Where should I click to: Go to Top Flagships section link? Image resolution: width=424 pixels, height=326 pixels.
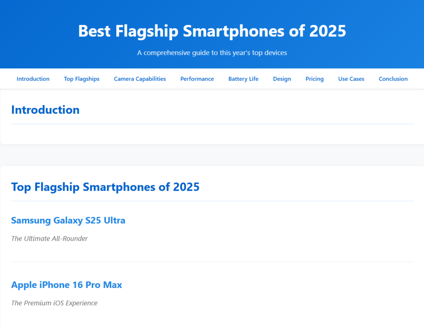pyautogui.click(x=82, y=79)
